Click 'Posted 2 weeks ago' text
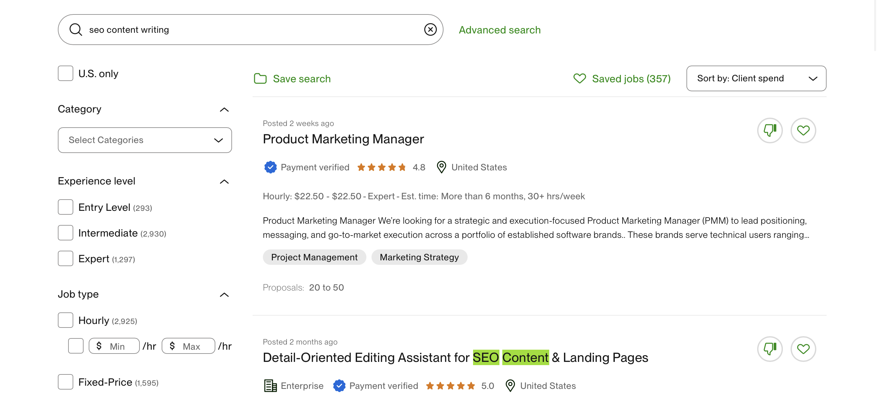The image size is (878, 395). (298, 123)
